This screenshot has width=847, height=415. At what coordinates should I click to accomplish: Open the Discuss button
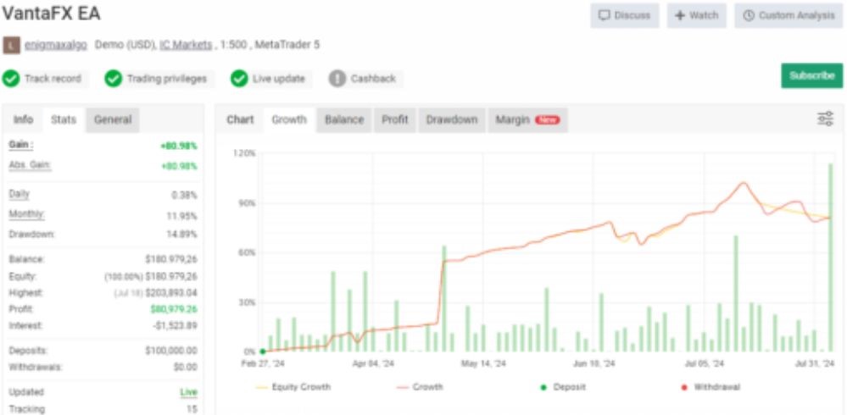tap(624, 15)
